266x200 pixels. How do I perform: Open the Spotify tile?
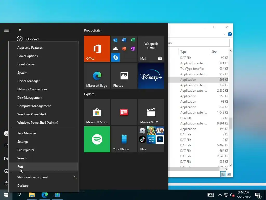[97, 139]
